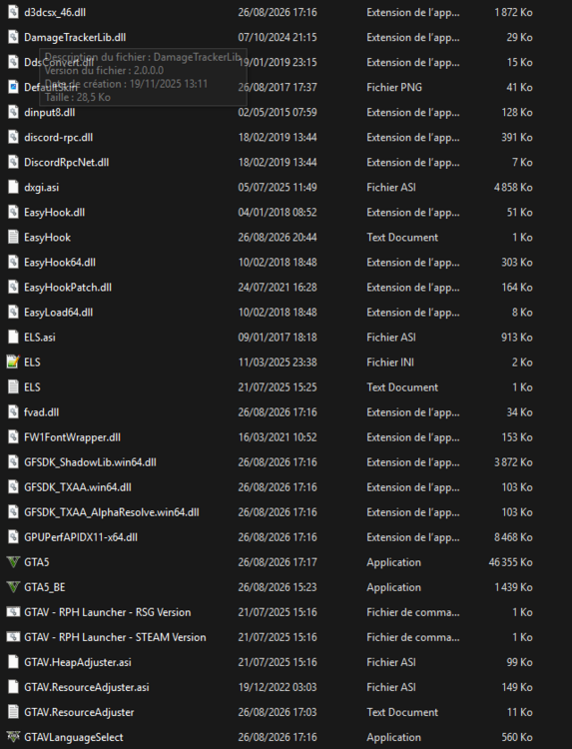Viewport: 572px width, 749px height.
Task: Click the 1 872 Ko size value
Action: click(513, 12)
